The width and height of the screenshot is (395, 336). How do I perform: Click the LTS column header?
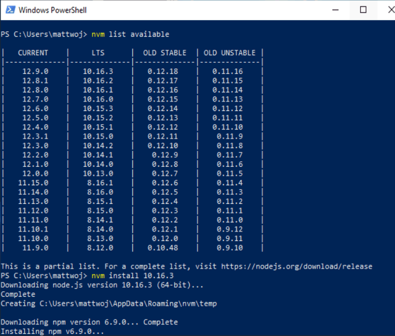pos(98,53)
